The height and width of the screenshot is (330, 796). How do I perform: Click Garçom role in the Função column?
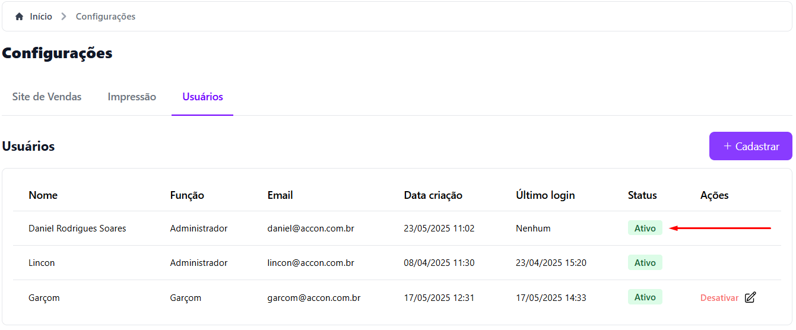point(186,298)
